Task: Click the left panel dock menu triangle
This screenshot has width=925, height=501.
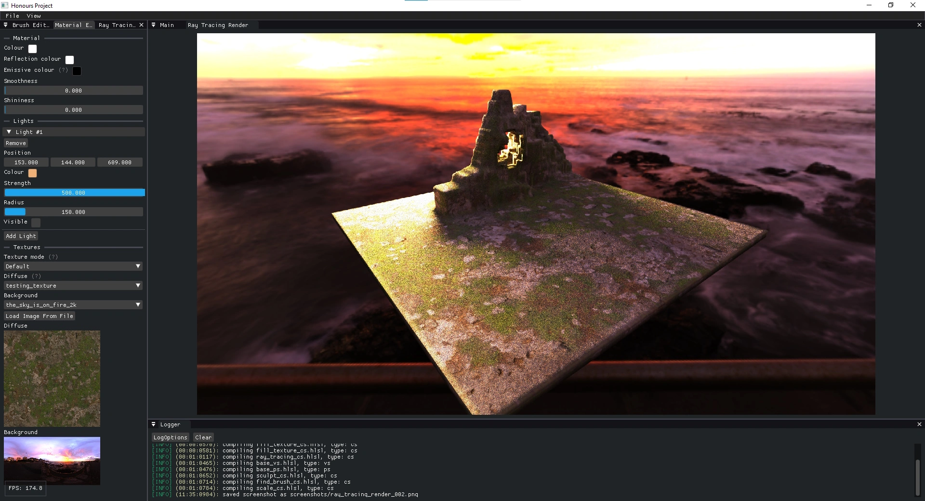Action: pyautogui.click(x=6, y=25)
